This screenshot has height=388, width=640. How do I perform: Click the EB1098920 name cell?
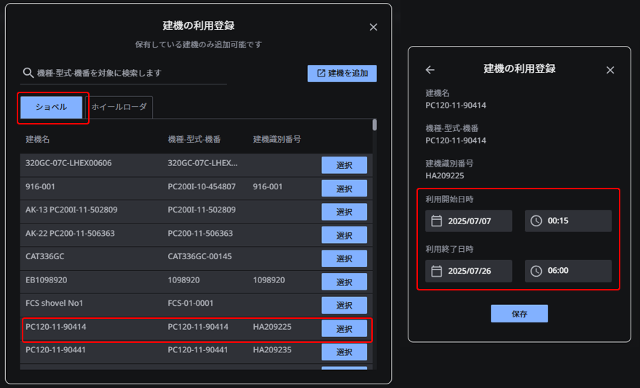point(46,280)
